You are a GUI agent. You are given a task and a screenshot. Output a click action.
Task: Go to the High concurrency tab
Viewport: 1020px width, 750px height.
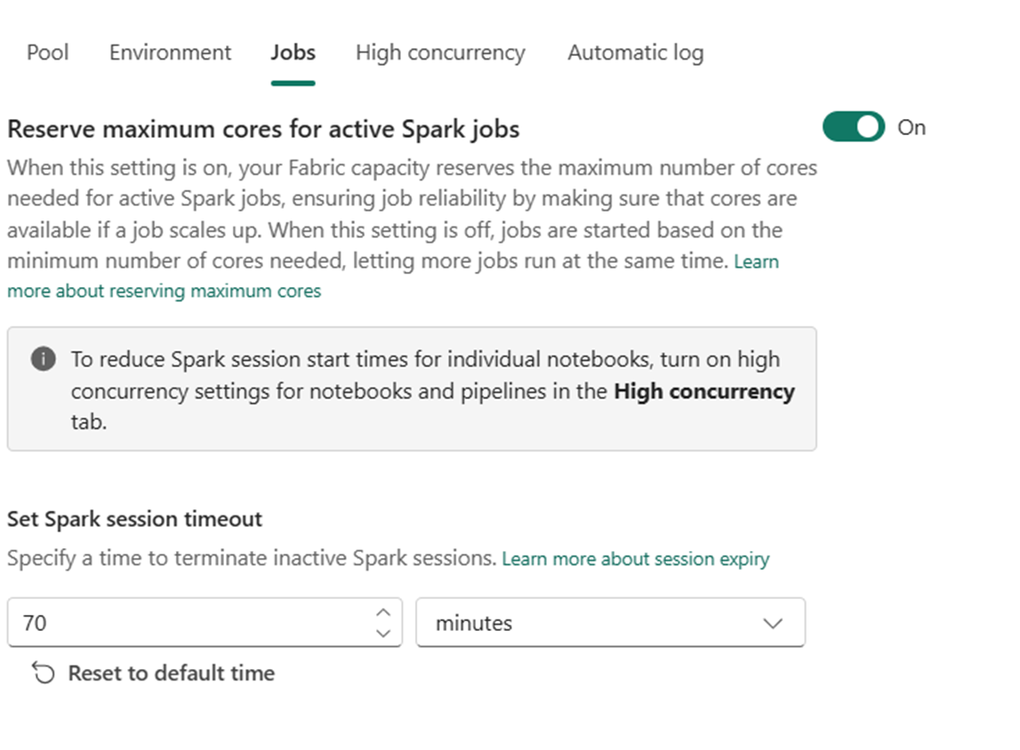(440, 52)
